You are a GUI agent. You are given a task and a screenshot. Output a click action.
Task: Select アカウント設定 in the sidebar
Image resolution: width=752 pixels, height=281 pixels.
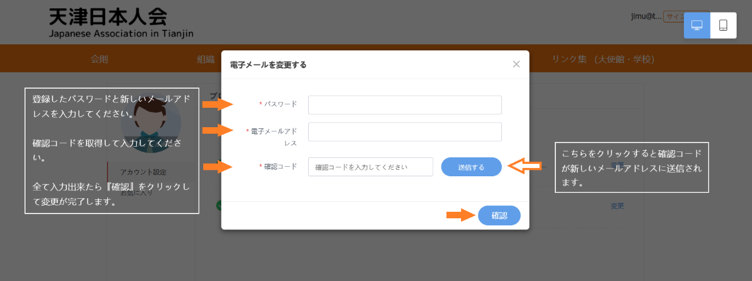pos(143,172)
